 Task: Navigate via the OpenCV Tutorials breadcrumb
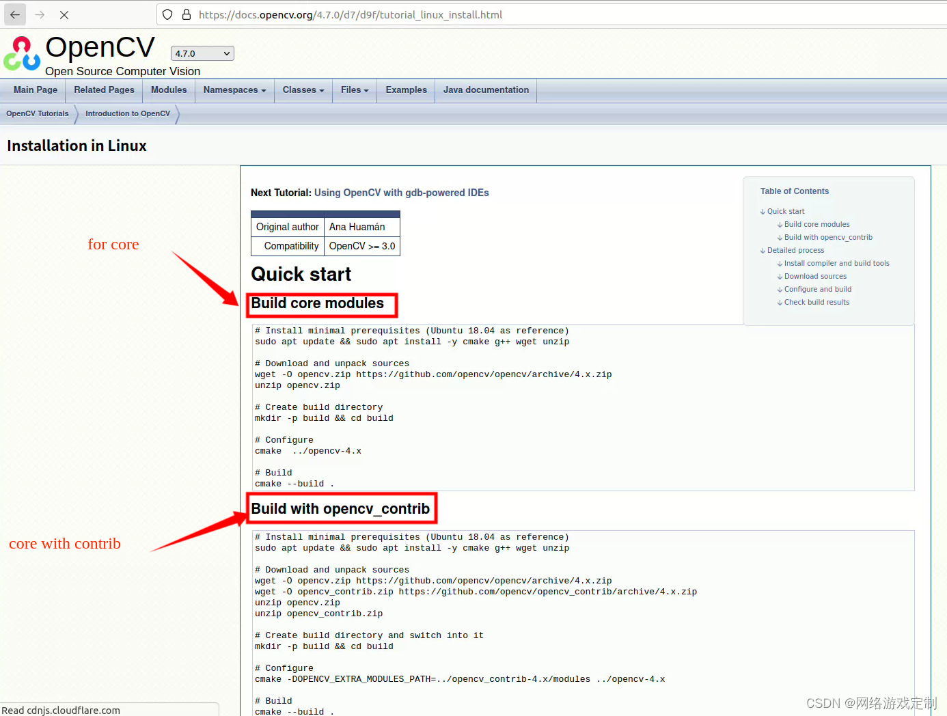point(36,113)
